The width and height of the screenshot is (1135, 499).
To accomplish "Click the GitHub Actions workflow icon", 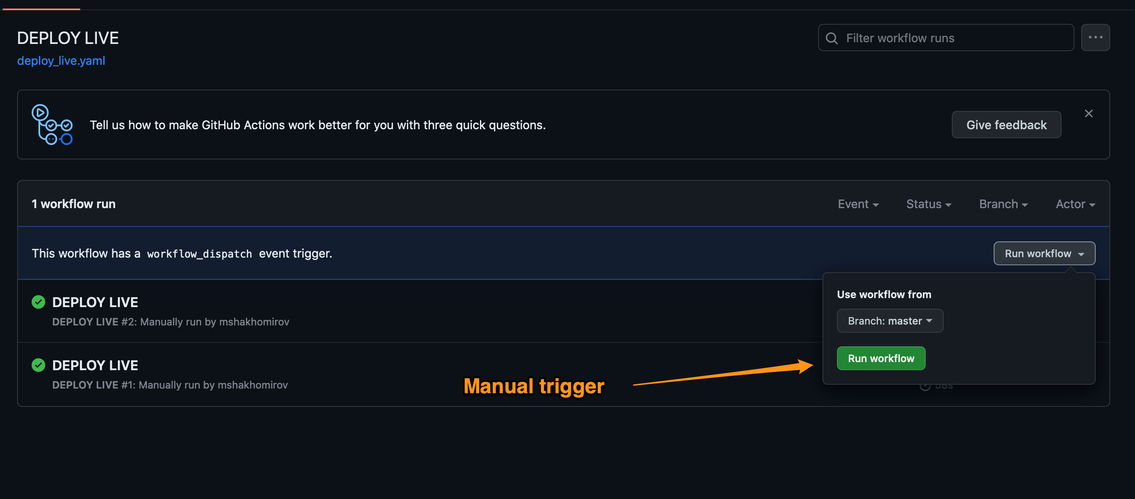I will [x=52, y=125].
